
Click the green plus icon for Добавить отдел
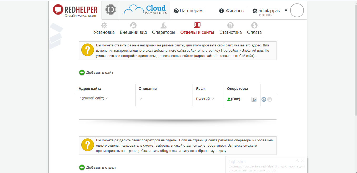tap(82, 167)
